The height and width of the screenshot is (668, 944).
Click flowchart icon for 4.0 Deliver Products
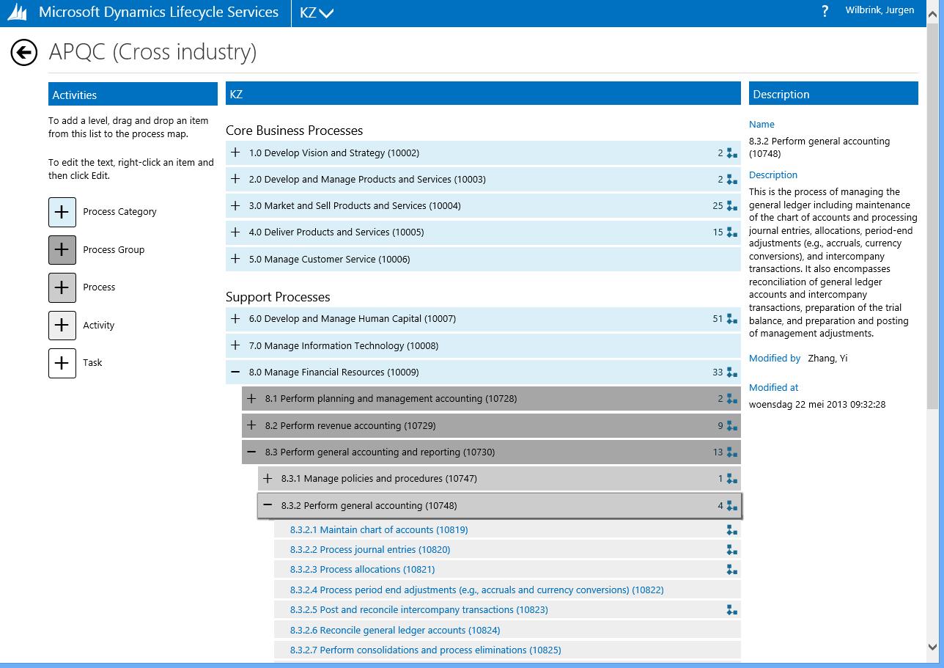(731, 232)
